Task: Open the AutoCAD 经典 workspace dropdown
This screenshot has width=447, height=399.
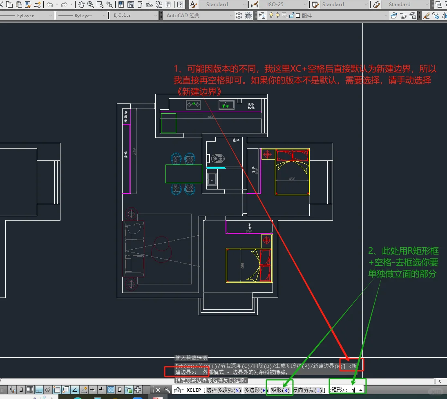Action: click(x=199, y=16)
